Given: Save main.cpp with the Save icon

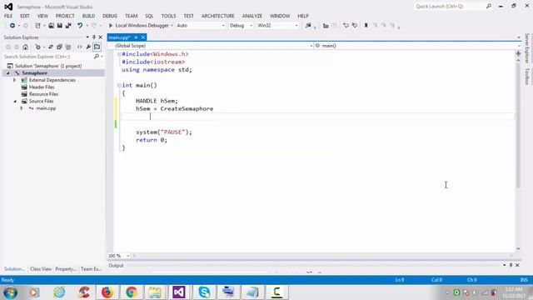Looking at the screenshot, I should [x=59, y=26].
